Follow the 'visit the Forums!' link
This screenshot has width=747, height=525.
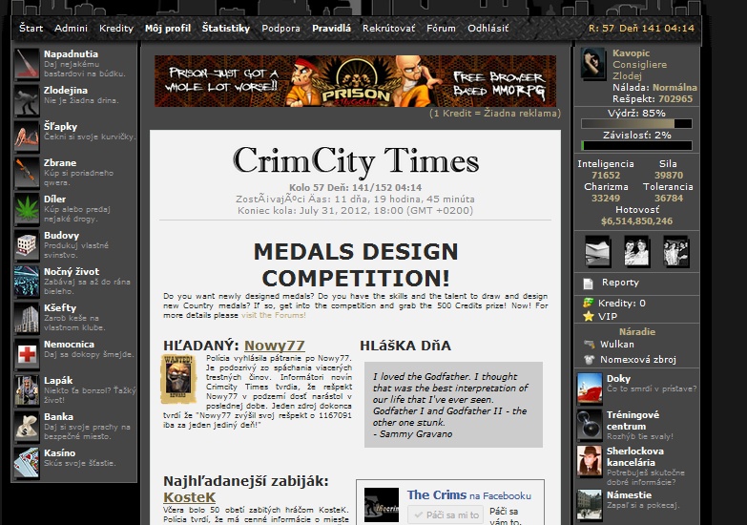(273, 314)
